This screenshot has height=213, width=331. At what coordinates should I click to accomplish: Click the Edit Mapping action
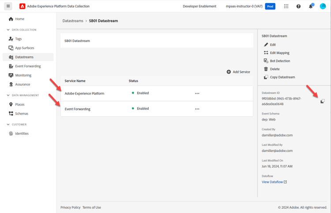coord(279,53)
